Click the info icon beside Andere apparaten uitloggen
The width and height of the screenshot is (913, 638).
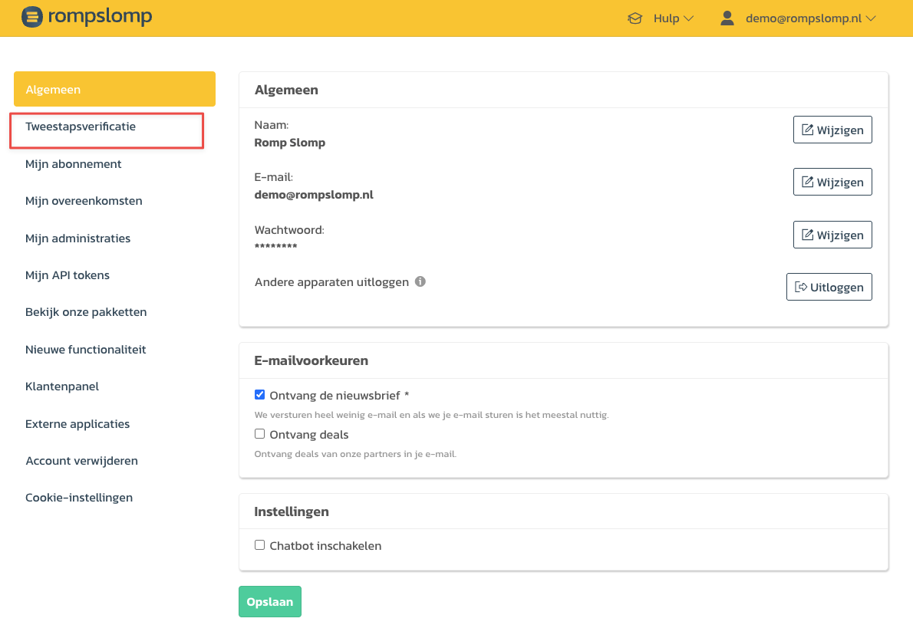(420, 281)
